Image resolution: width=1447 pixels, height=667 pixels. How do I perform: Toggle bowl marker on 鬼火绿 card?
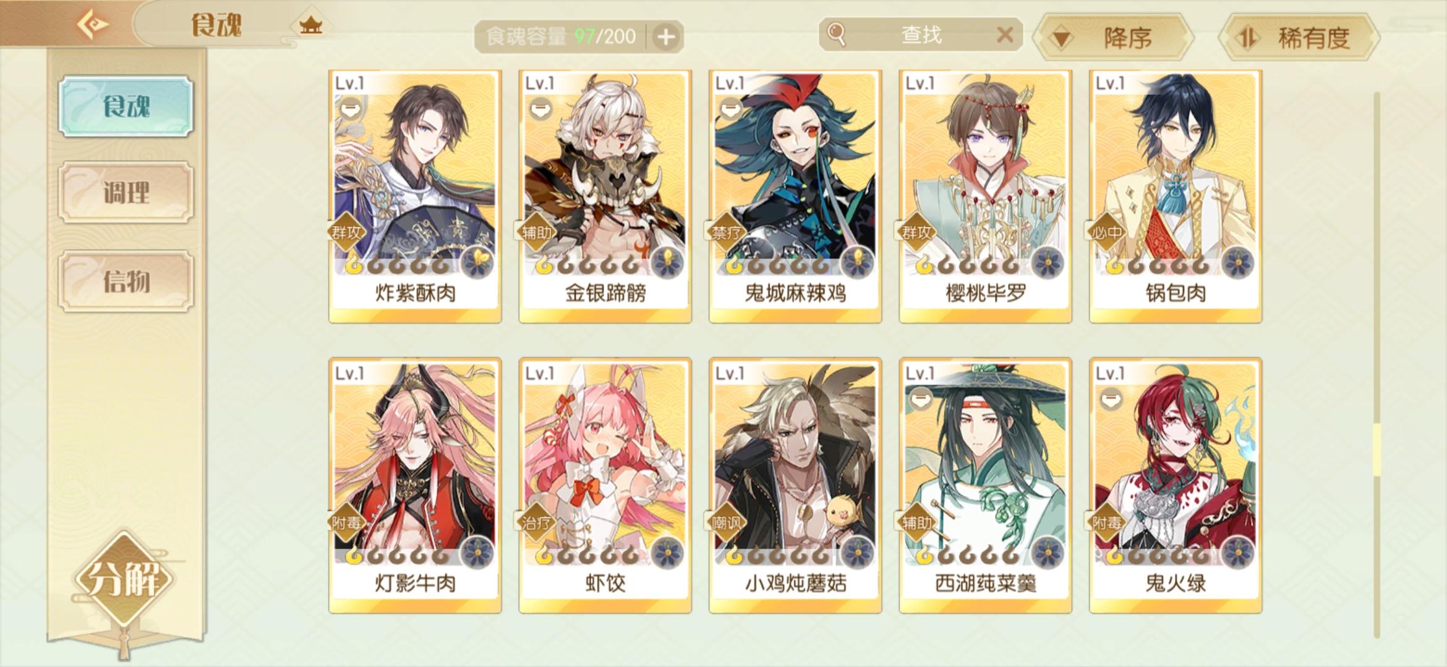click(1111, 400)
